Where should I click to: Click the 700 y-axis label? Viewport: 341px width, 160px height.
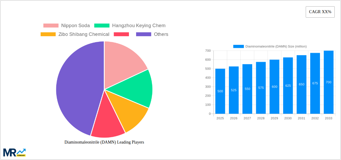pos(208,51)
